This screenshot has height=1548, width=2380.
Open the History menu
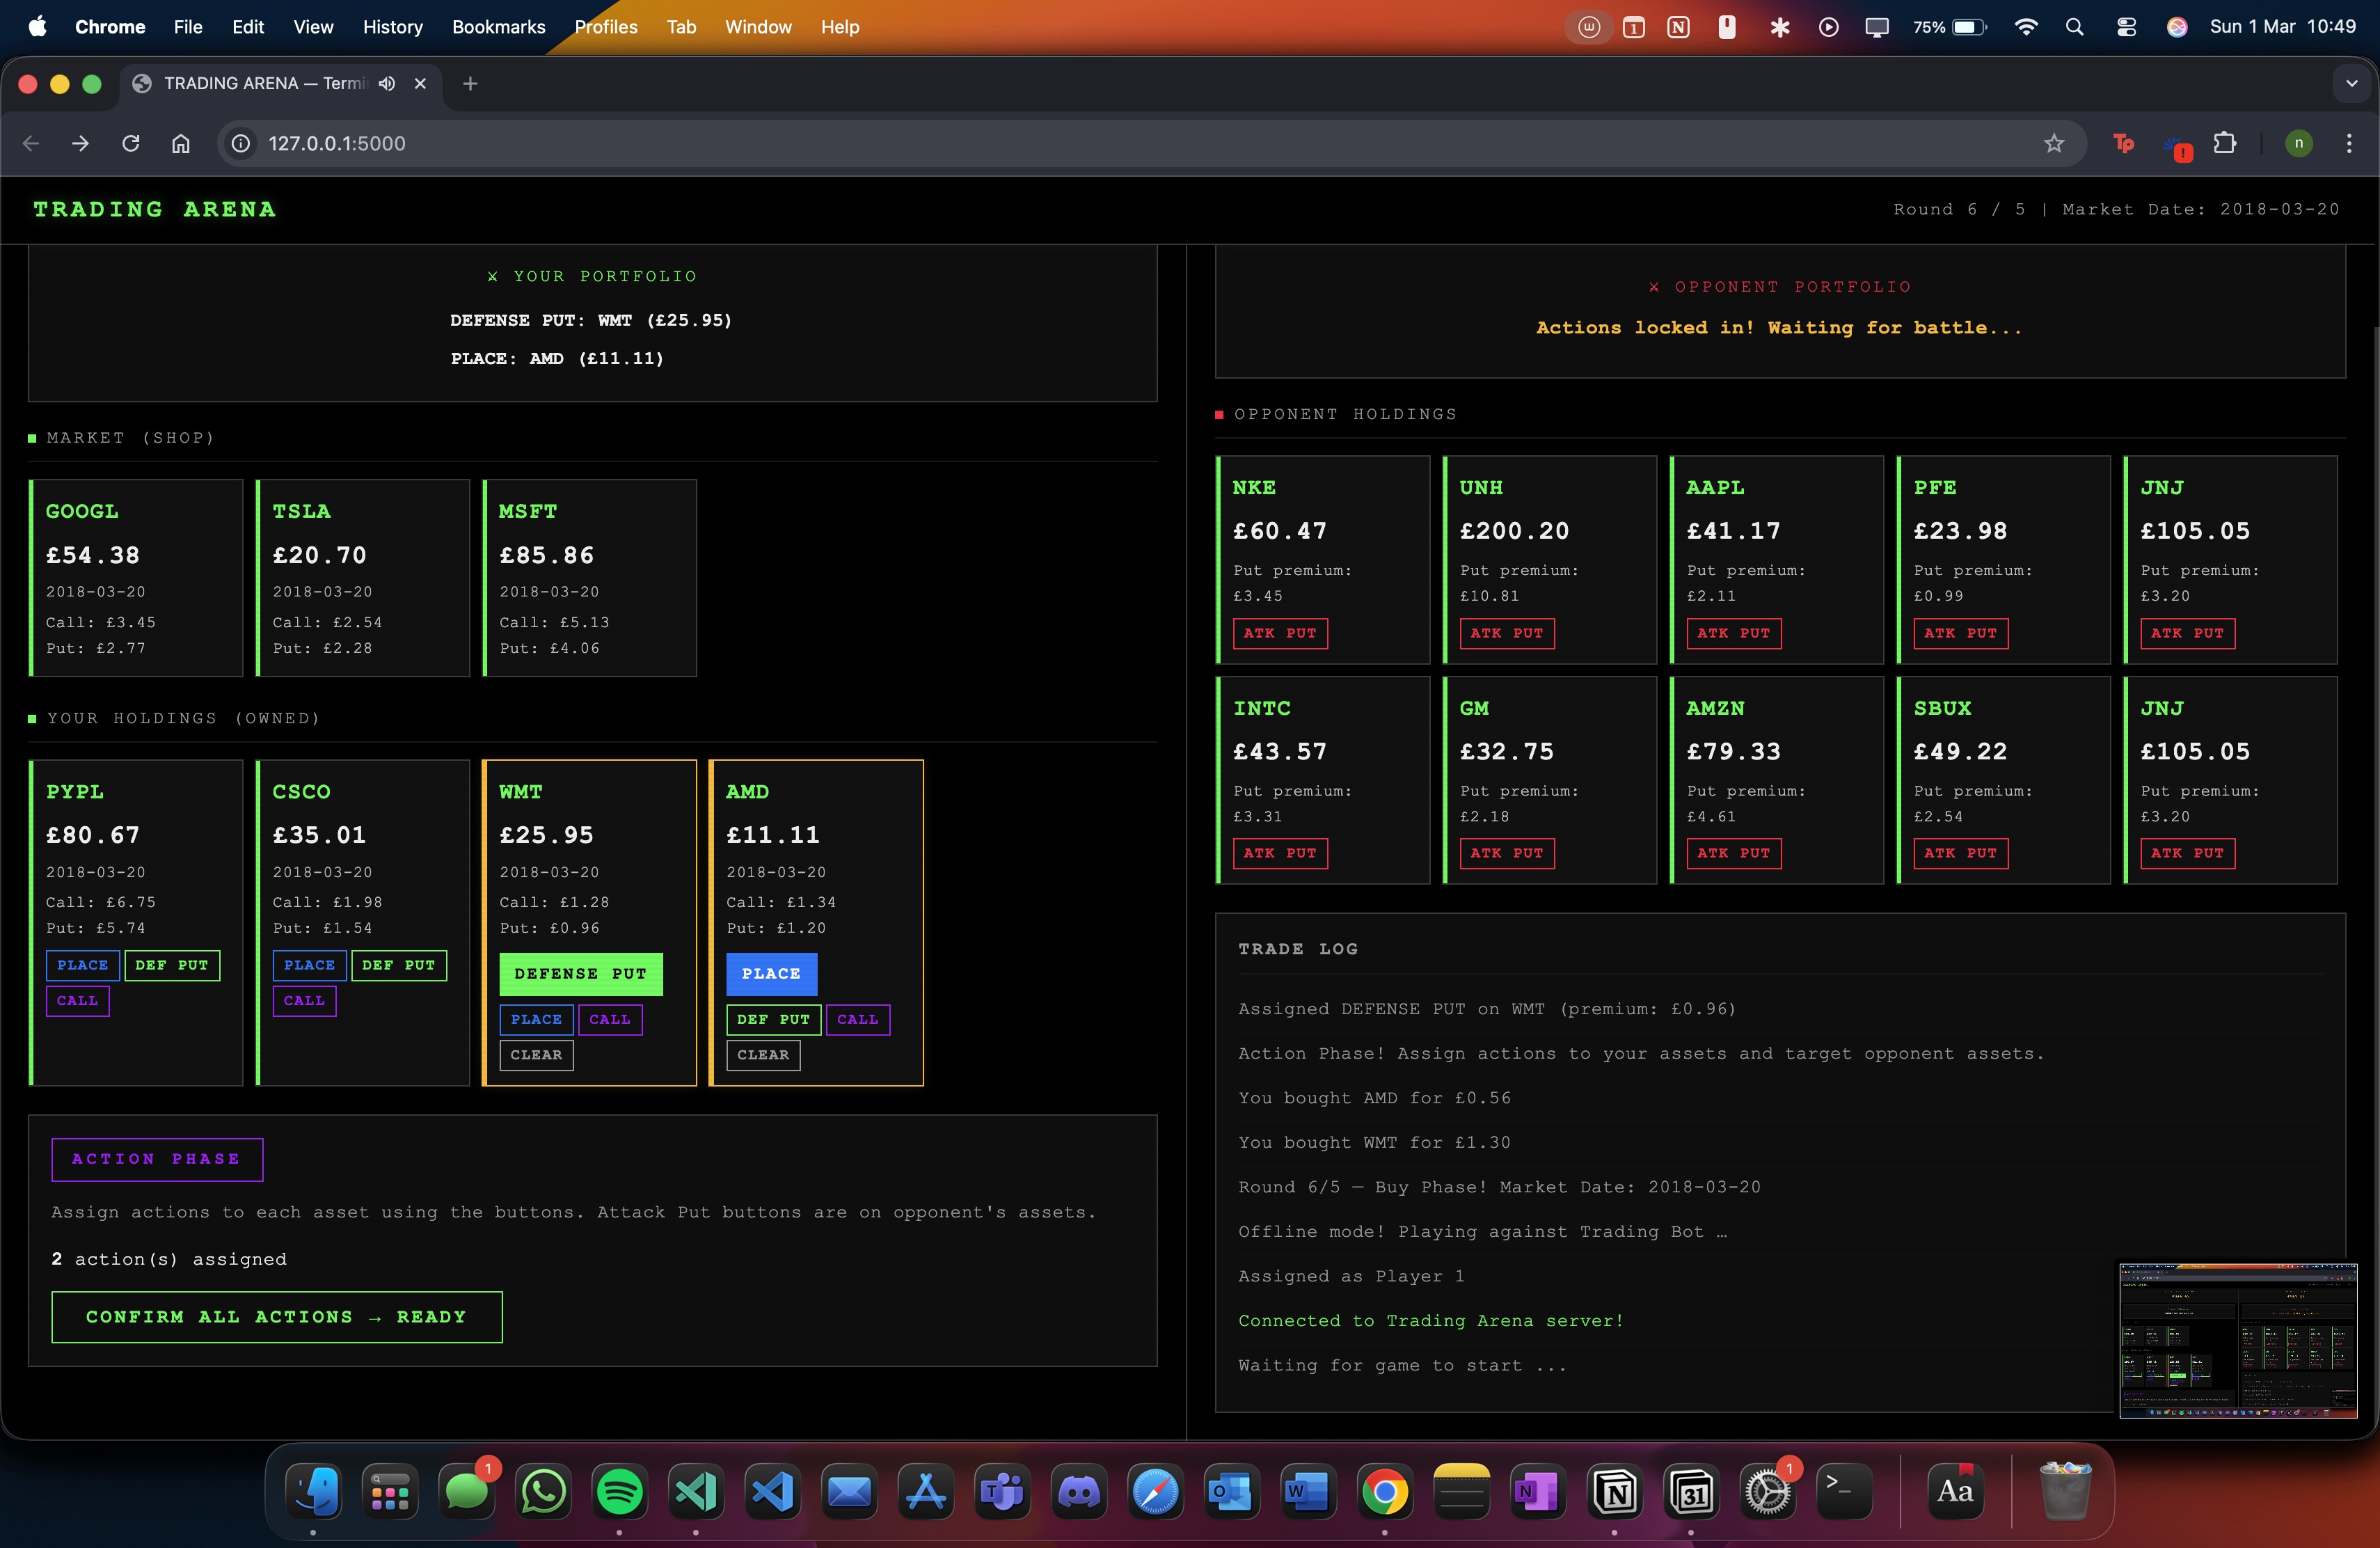[x=392, y=27]
